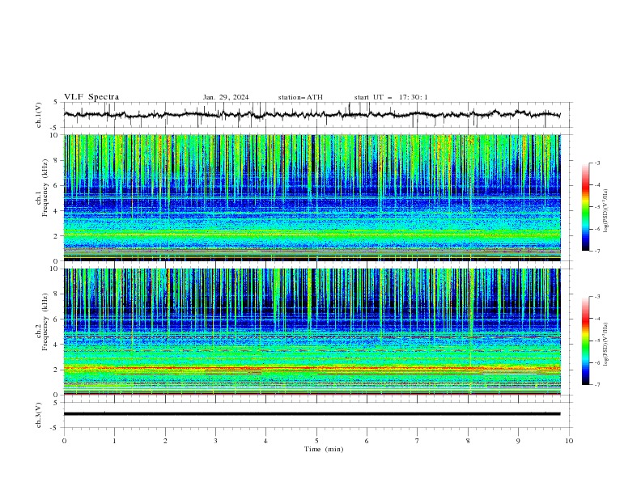Click the ch.2 colorbar 'log(PSD)(V²/Hz)' label

pyautogui.click(x=606, y=345)
